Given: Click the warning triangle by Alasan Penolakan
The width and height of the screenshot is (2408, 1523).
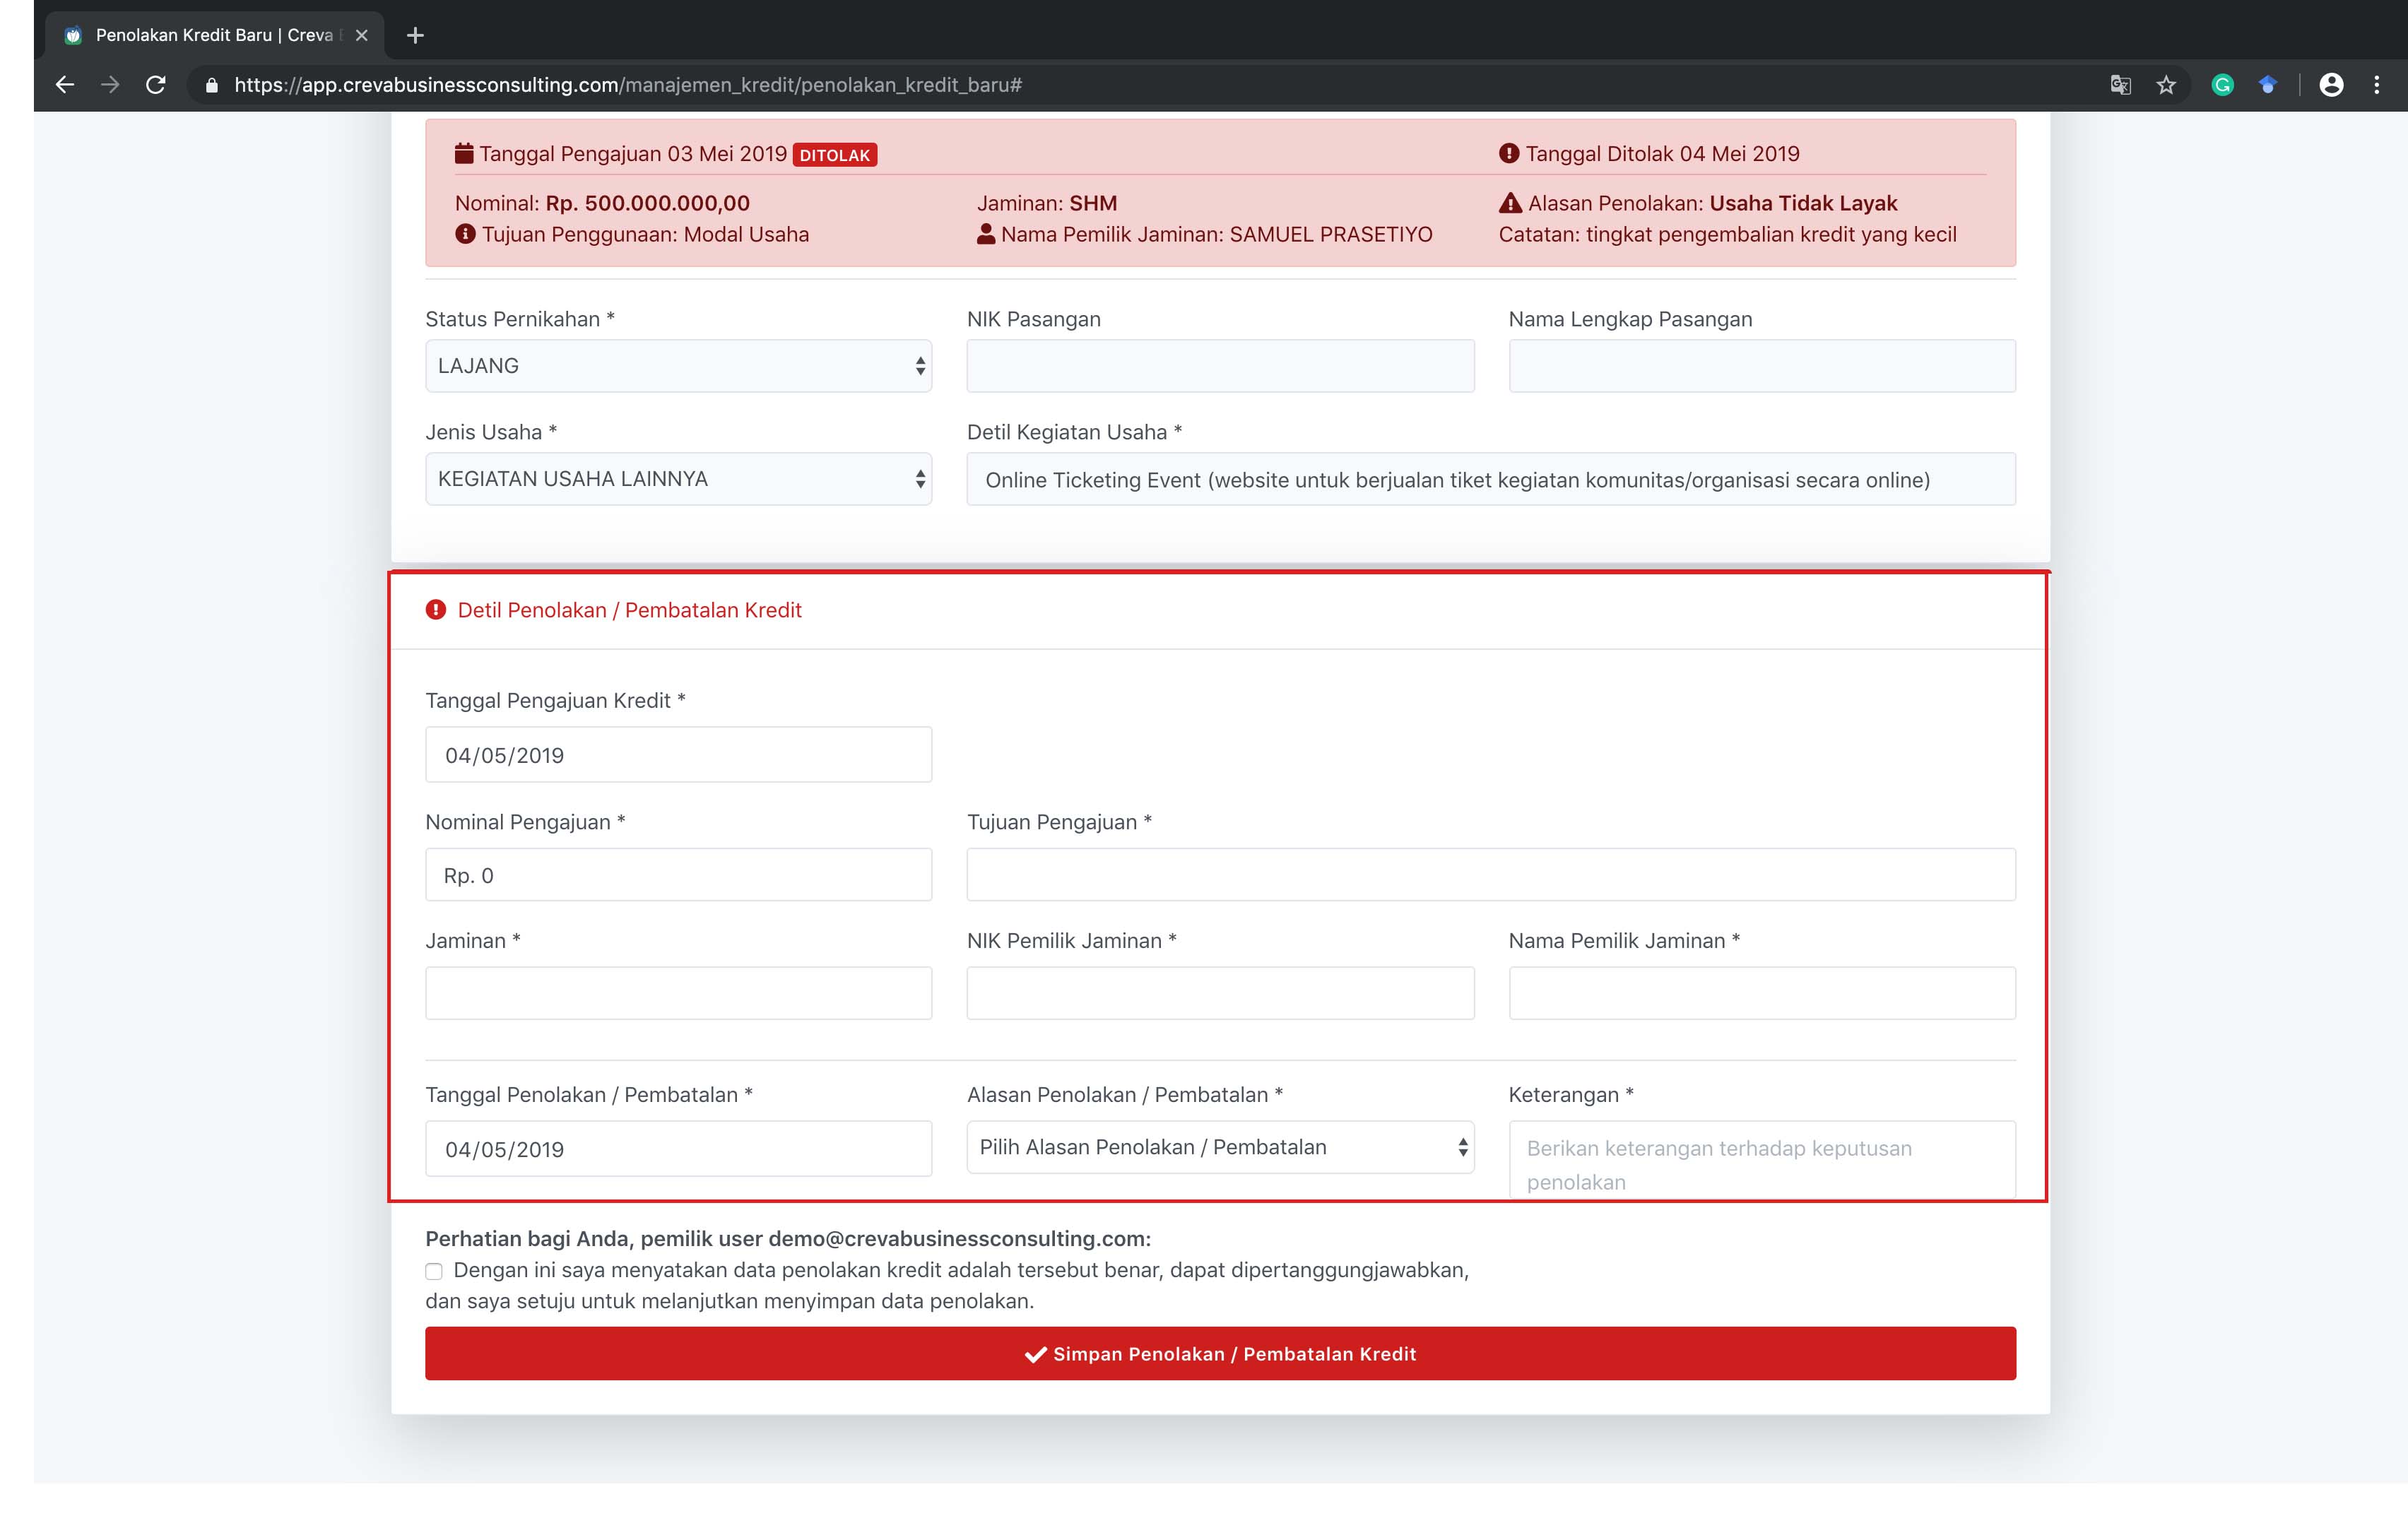Looking at the screenshot, I should pyautogui.click(x=1510, y=203).
